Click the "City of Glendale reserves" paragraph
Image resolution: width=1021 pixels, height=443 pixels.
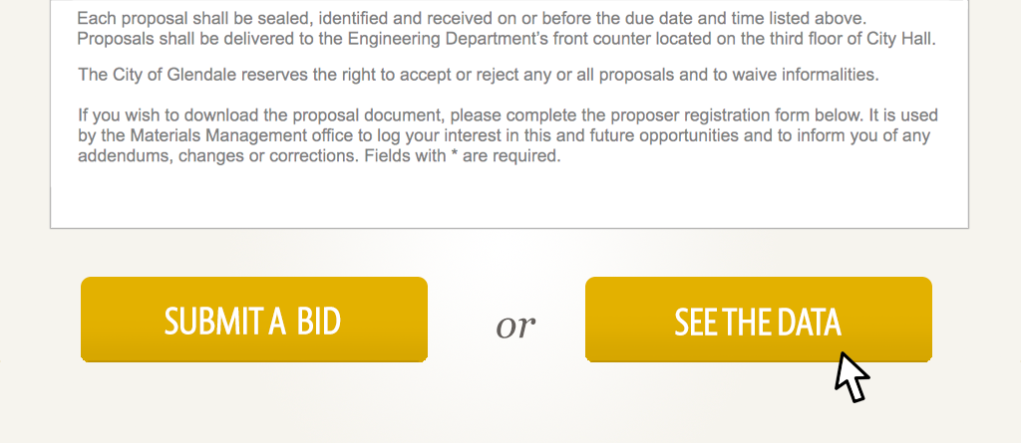click(x=479, y=75)
